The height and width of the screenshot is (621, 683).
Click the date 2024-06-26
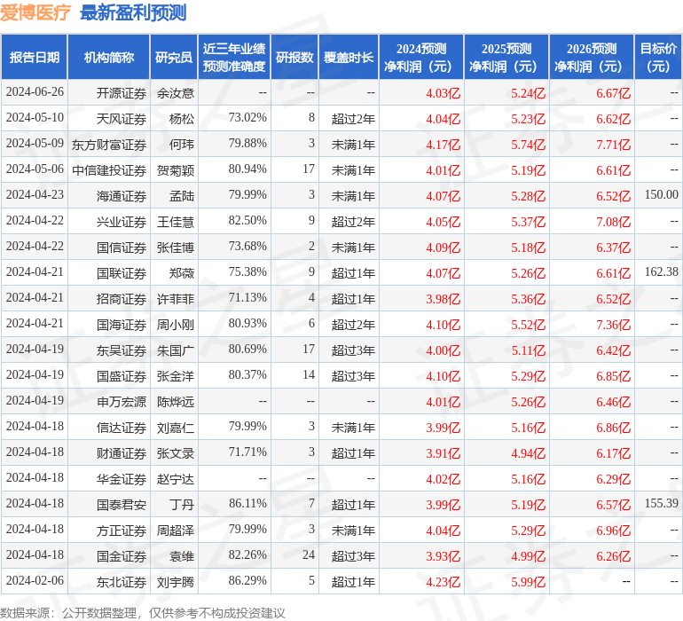coord(35,91)
